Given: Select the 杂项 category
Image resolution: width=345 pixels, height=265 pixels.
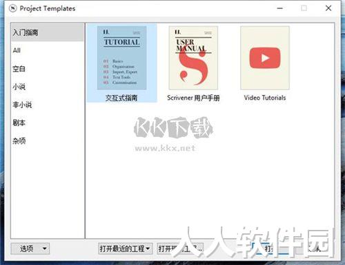Looking at the screenshot, I should [47, 140].
